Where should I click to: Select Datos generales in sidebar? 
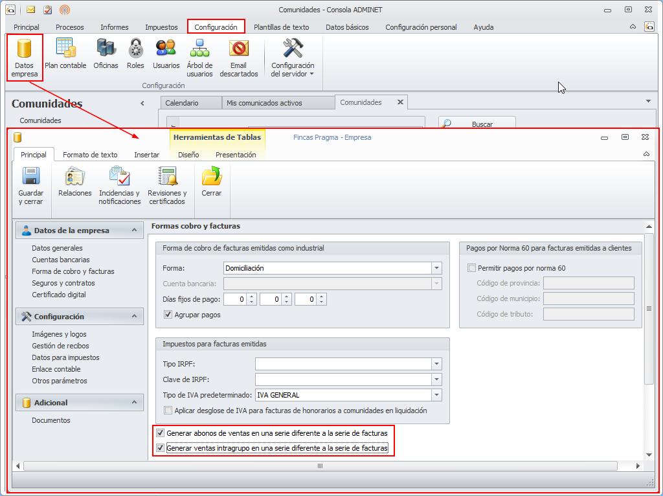tap(57, 248)
